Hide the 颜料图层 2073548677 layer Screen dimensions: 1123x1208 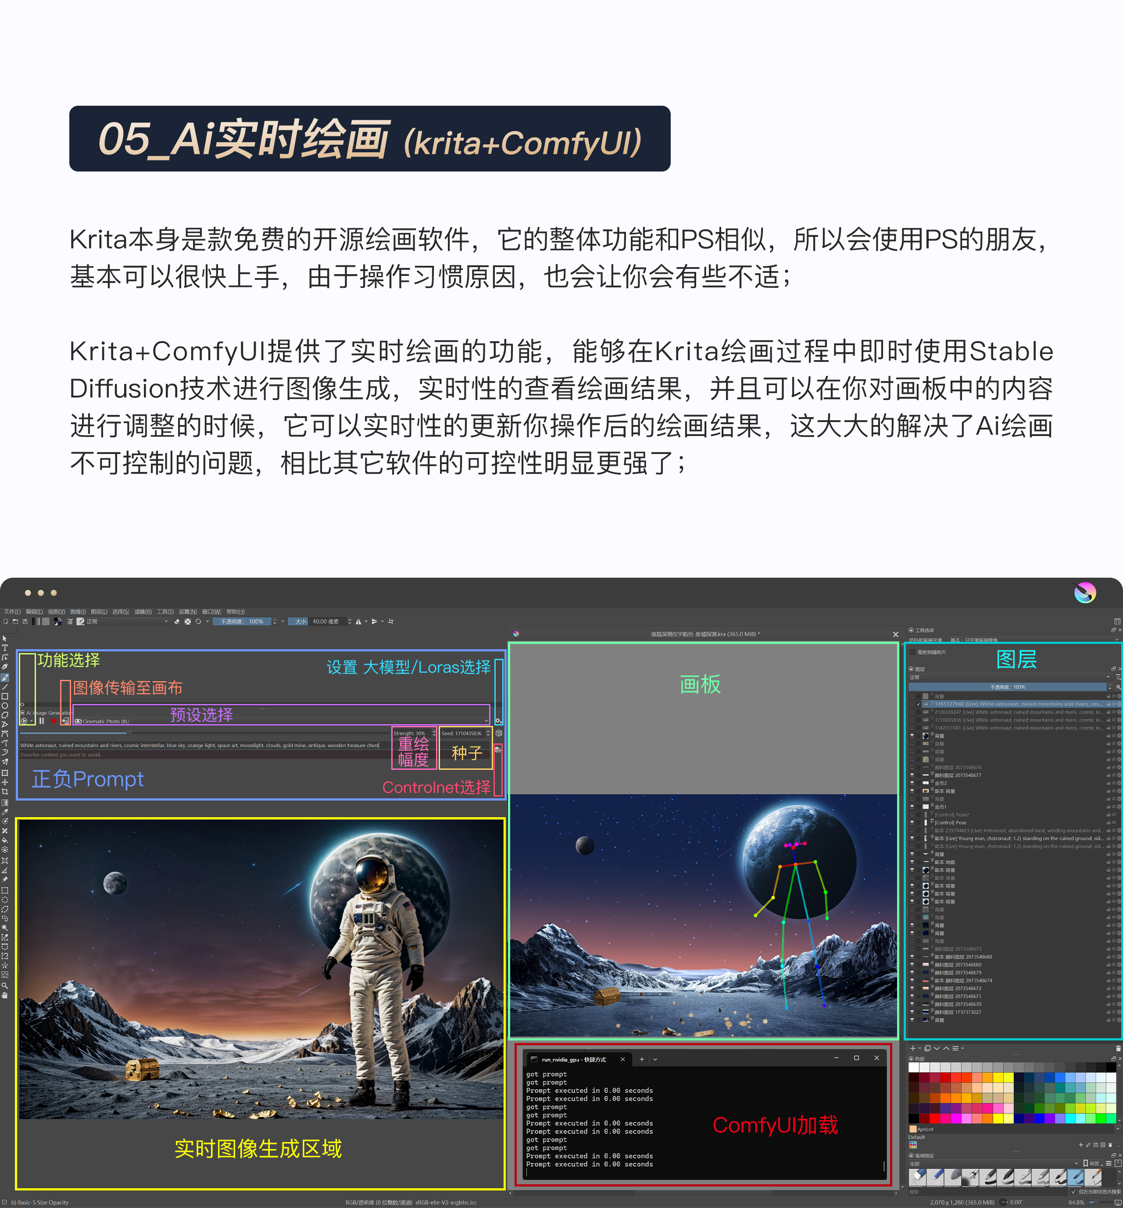coord(912,776)
